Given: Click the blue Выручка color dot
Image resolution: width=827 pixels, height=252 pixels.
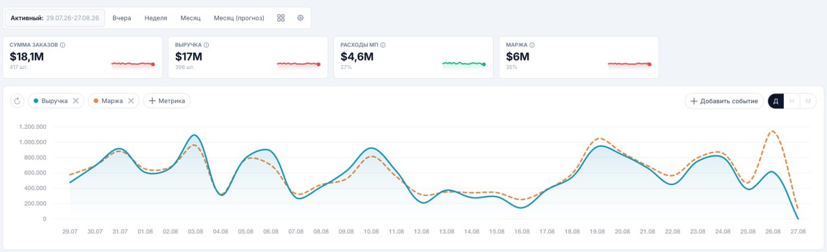Looking at the screenshot, I should [36, 101].
